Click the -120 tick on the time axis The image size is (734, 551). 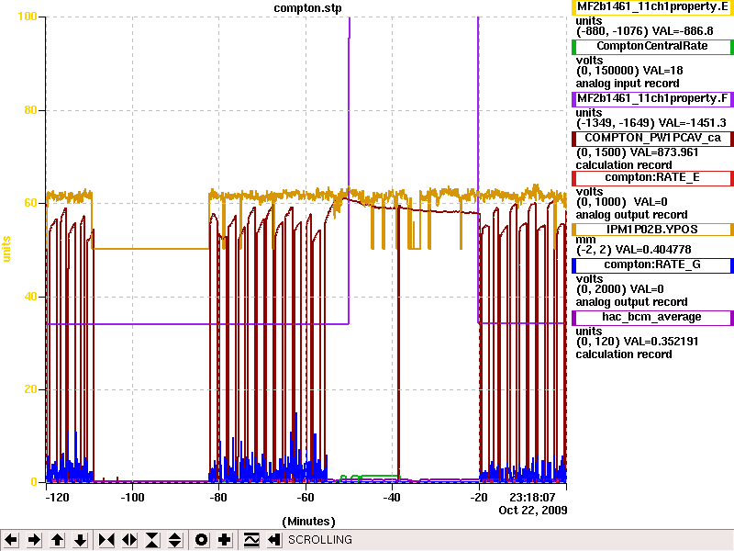point(57,497)
